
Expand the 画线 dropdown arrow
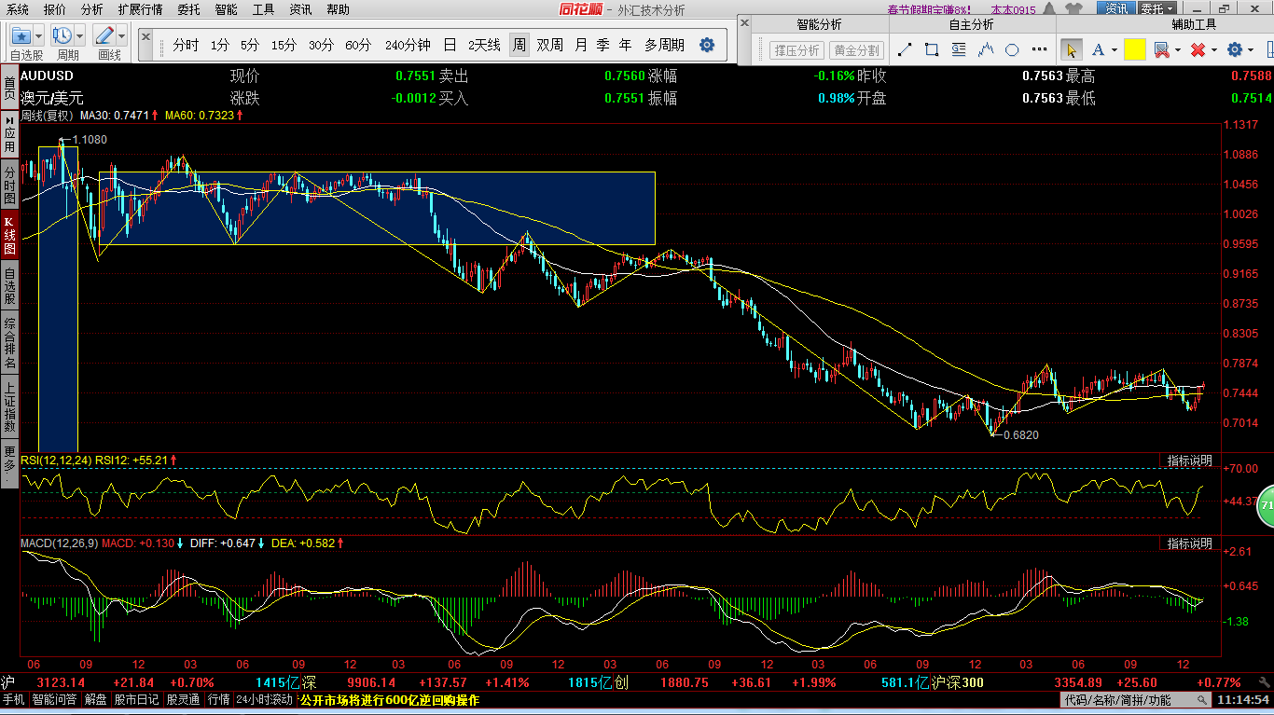pos(122,35)
